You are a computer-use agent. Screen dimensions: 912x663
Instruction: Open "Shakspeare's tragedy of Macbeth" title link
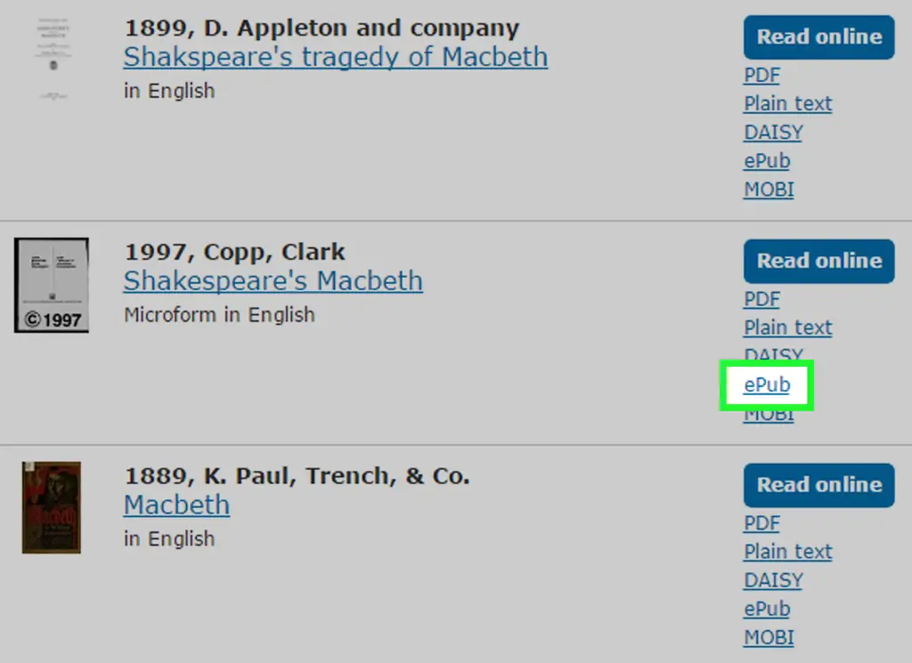click(336, 57)
